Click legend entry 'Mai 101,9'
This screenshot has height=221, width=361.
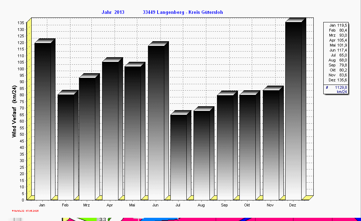point(338,45)
